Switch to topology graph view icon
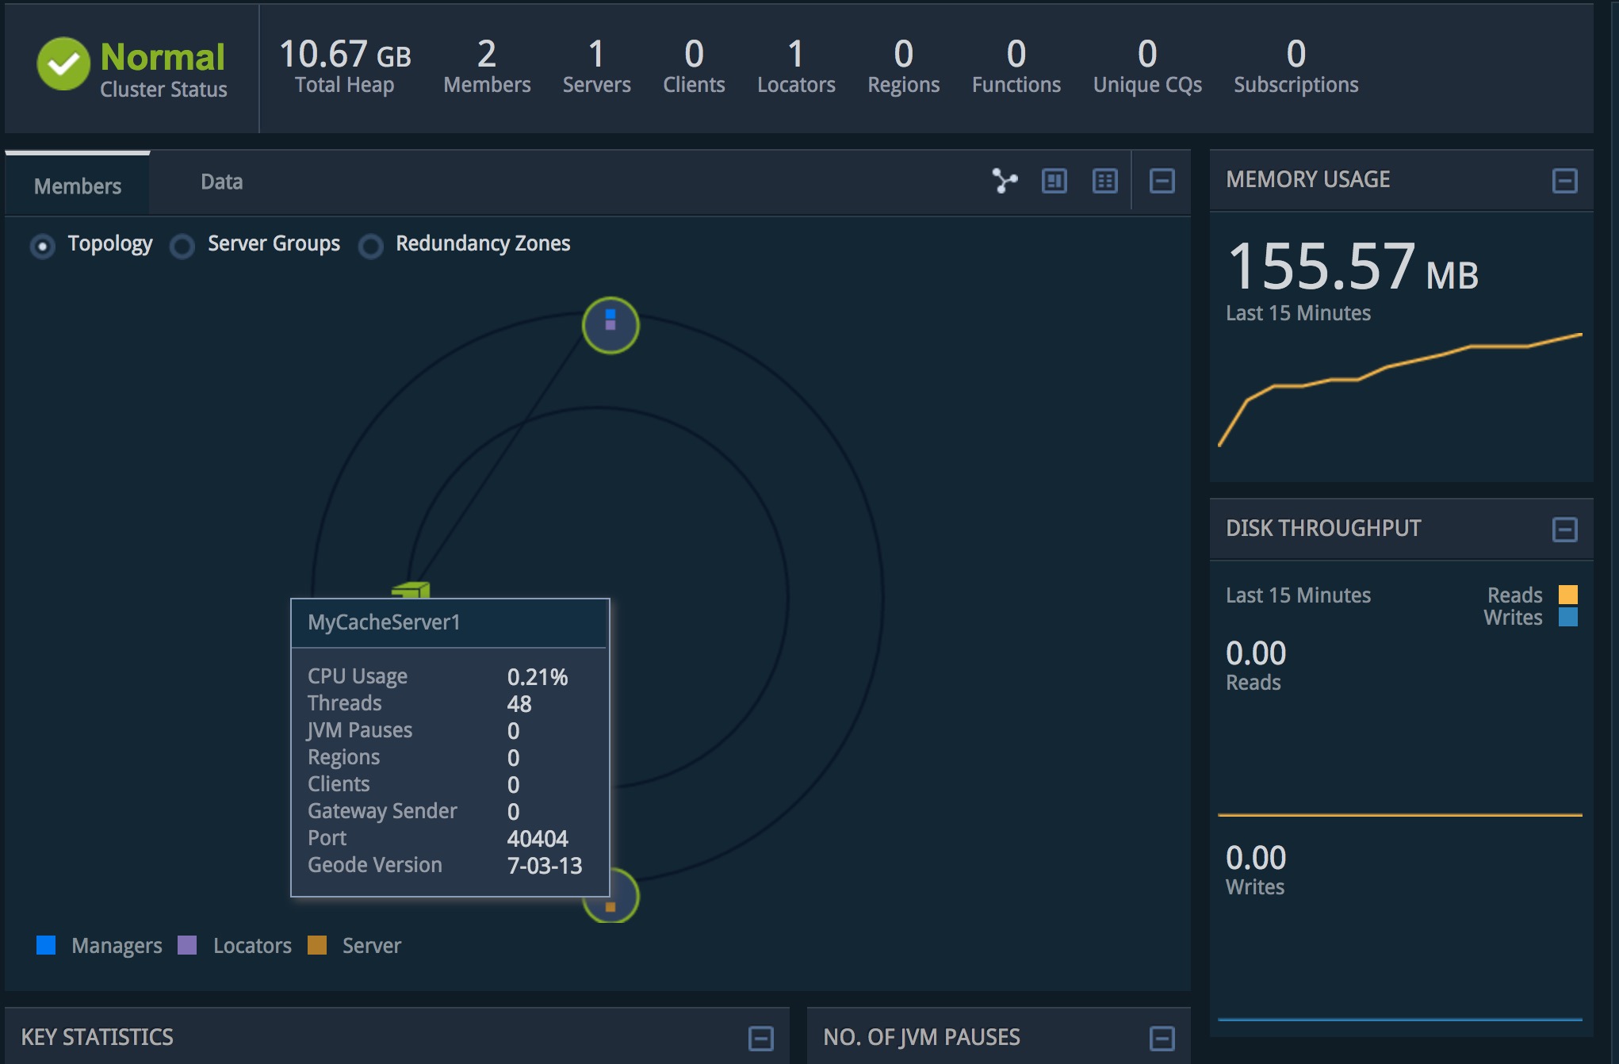The image size is (1619, 1064). point(1005,181)
